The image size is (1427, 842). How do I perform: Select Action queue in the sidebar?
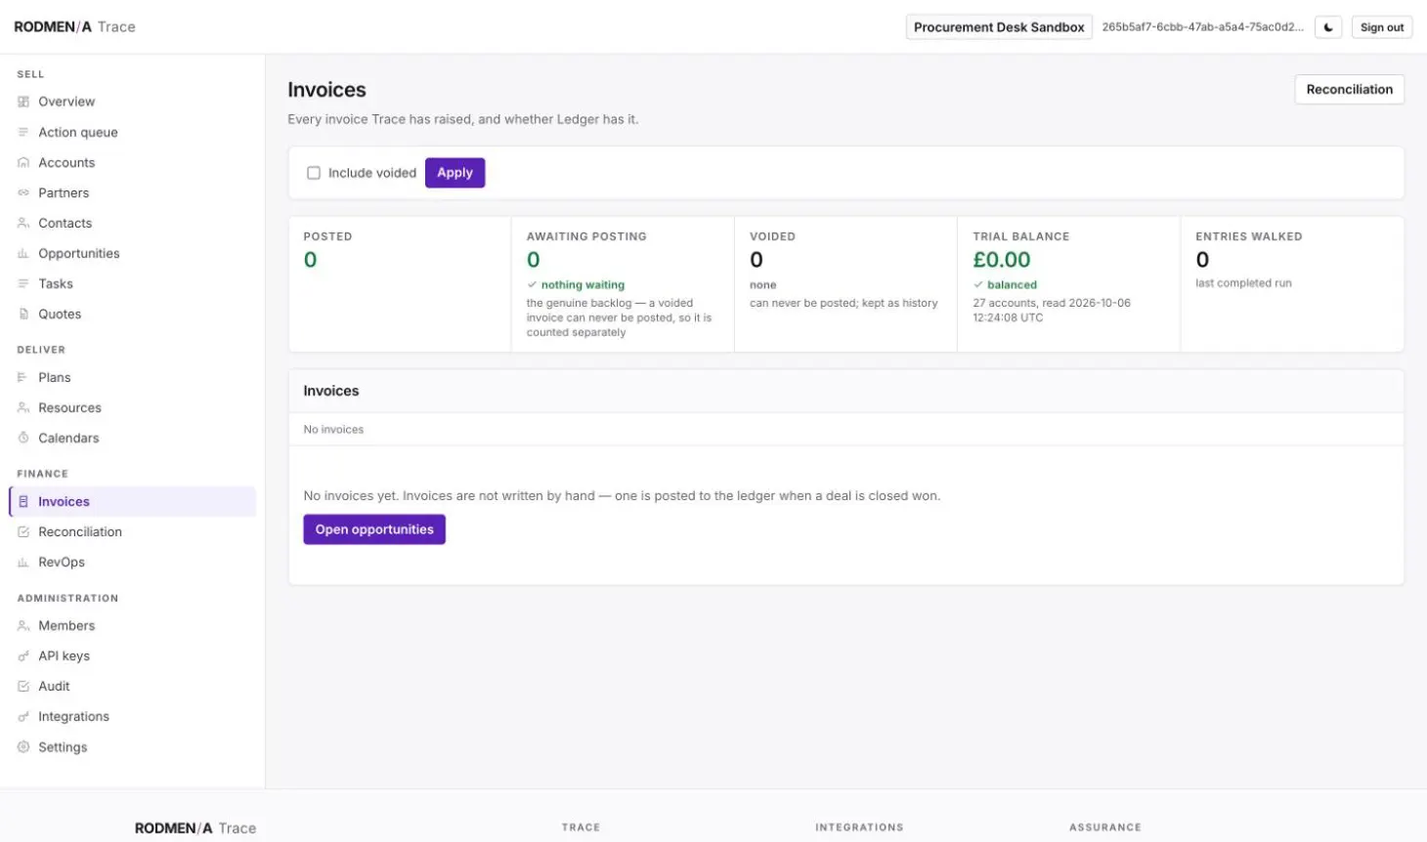coord(133,132)
